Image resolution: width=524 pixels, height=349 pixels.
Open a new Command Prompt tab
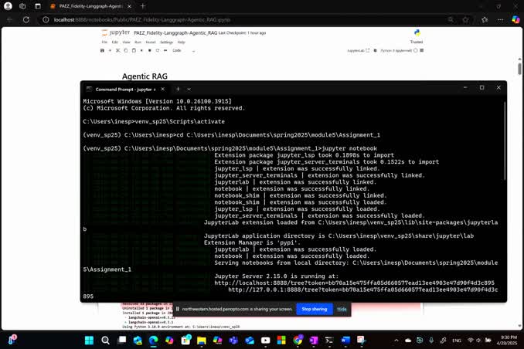[178, 89]
